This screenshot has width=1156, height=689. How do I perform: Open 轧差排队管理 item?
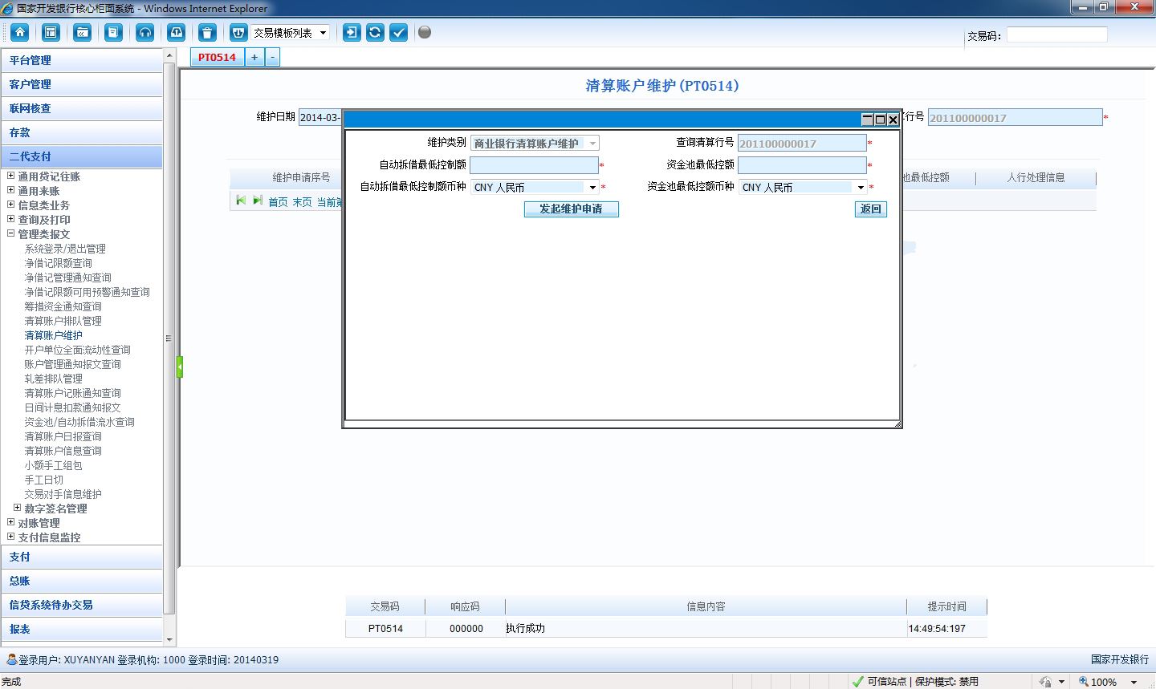click(x=53, y=379)
